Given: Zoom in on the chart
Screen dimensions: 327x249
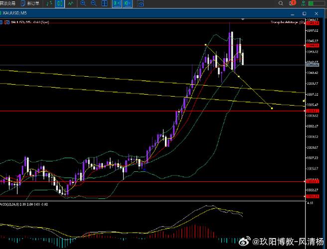Looking at the screenshot, I should pyautogui.click(x=83, y=3).
